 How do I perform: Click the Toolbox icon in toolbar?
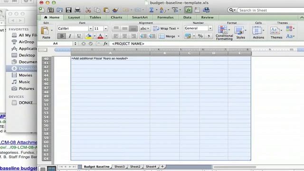[197, 10]
